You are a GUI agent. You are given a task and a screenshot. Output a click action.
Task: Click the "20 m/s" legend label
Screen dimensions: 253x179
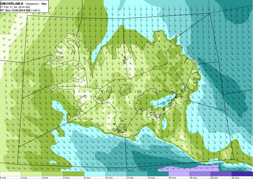pos(214,177)
